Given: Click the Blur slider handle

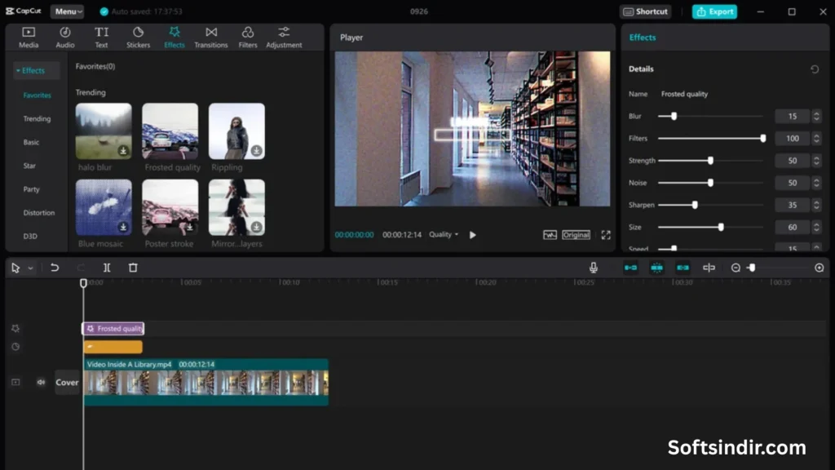Looking at the screenshot, I should pyautogui.click(x=674, y=117).
